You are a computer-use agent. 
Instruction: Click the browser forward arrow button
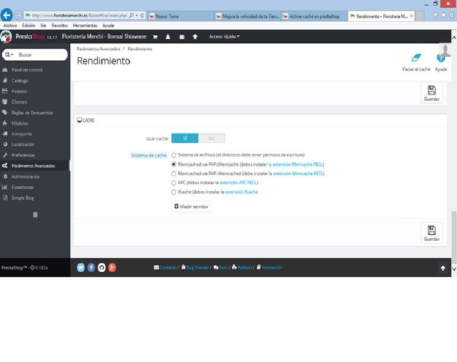(x=18, y=15)
